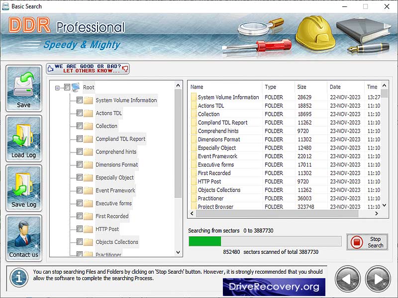Viewport: 398px width, 298px height.
Task: Toggle the Especially Object checkbox
Action: click(x=80, y=177)
